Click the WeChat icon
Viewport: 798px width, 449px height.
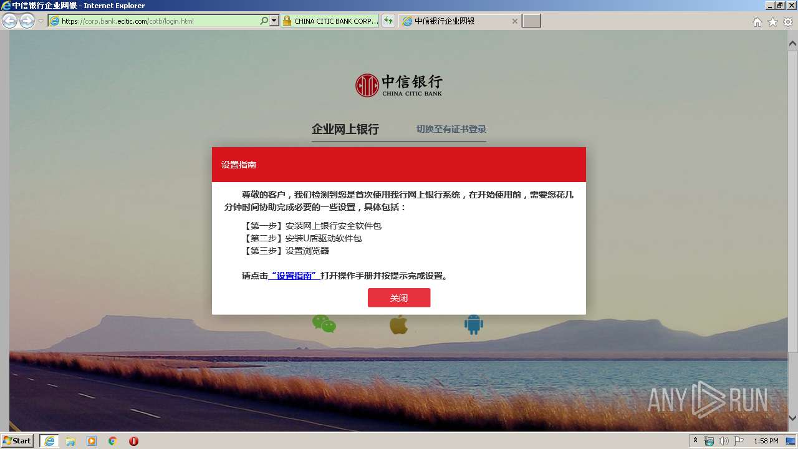pos(324,324)
